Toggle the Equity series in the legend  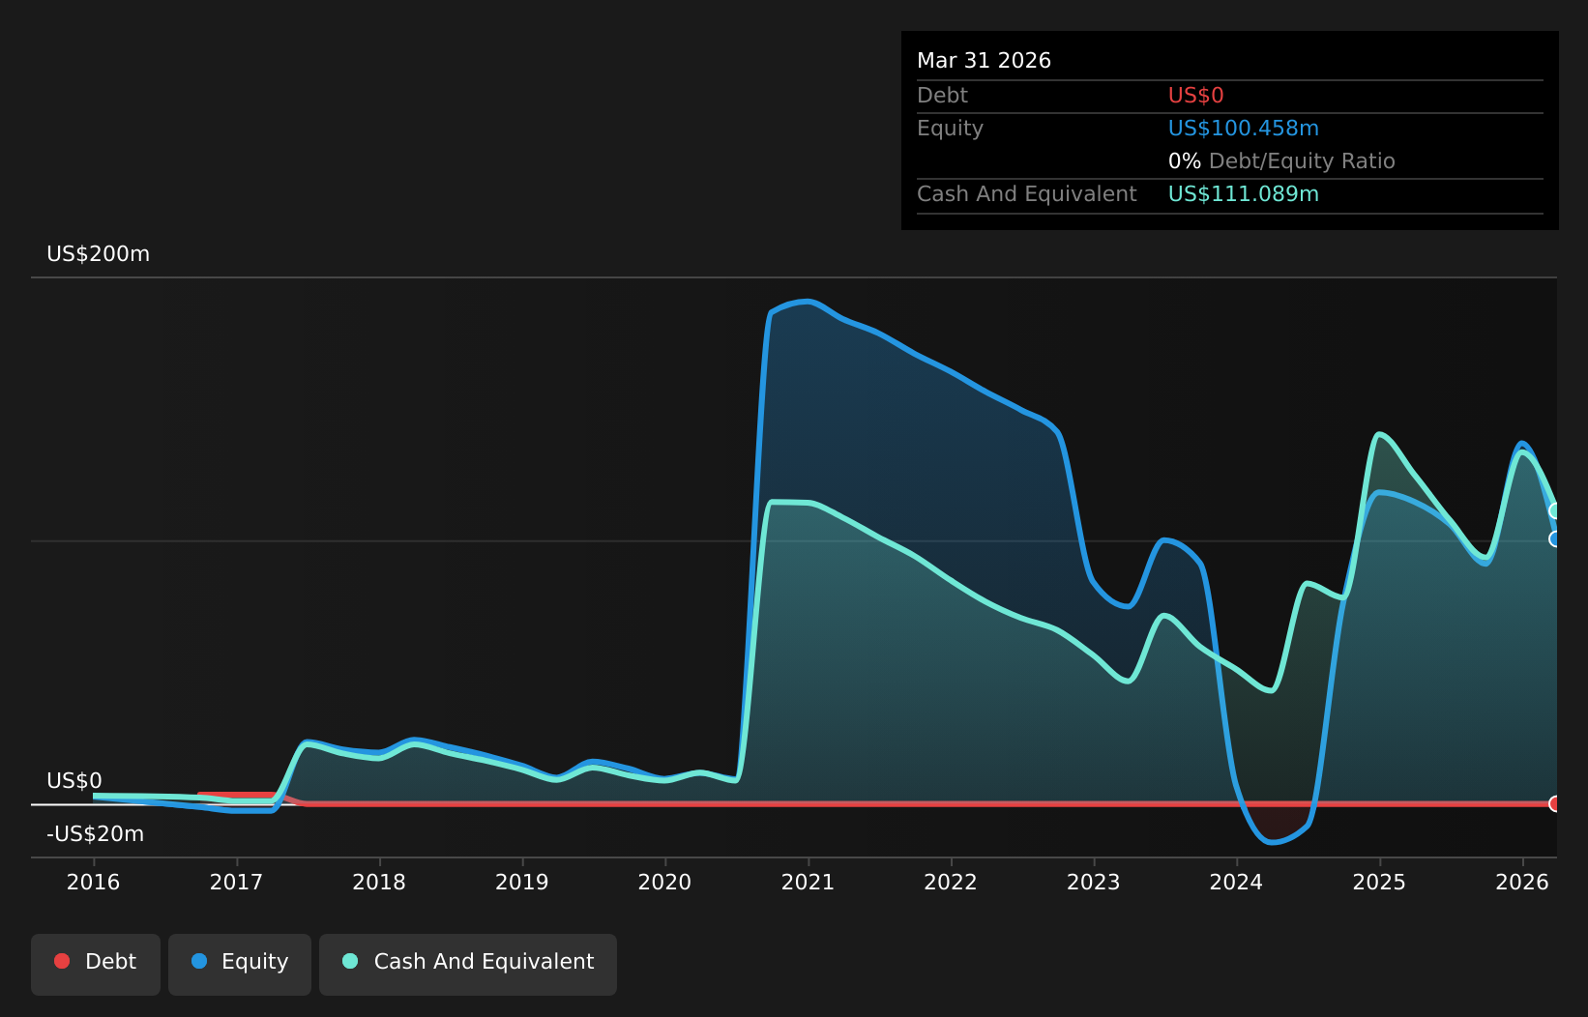tap(240, 964)
